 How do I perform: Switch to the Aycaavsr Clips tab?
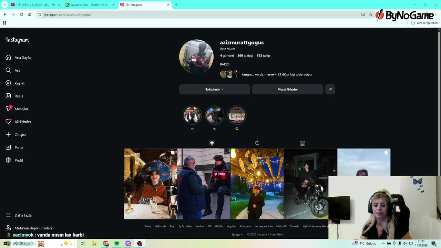tap(89, 5)
